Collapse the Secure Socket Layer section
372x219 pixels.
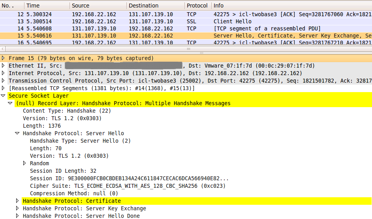pyautogui.click(x=3, y=96)
